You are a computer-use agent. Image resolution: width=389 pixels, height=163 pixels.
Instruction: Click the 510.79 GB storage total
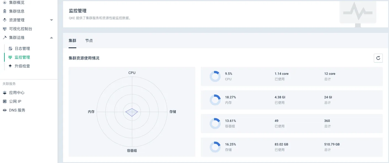click(331, 144)
